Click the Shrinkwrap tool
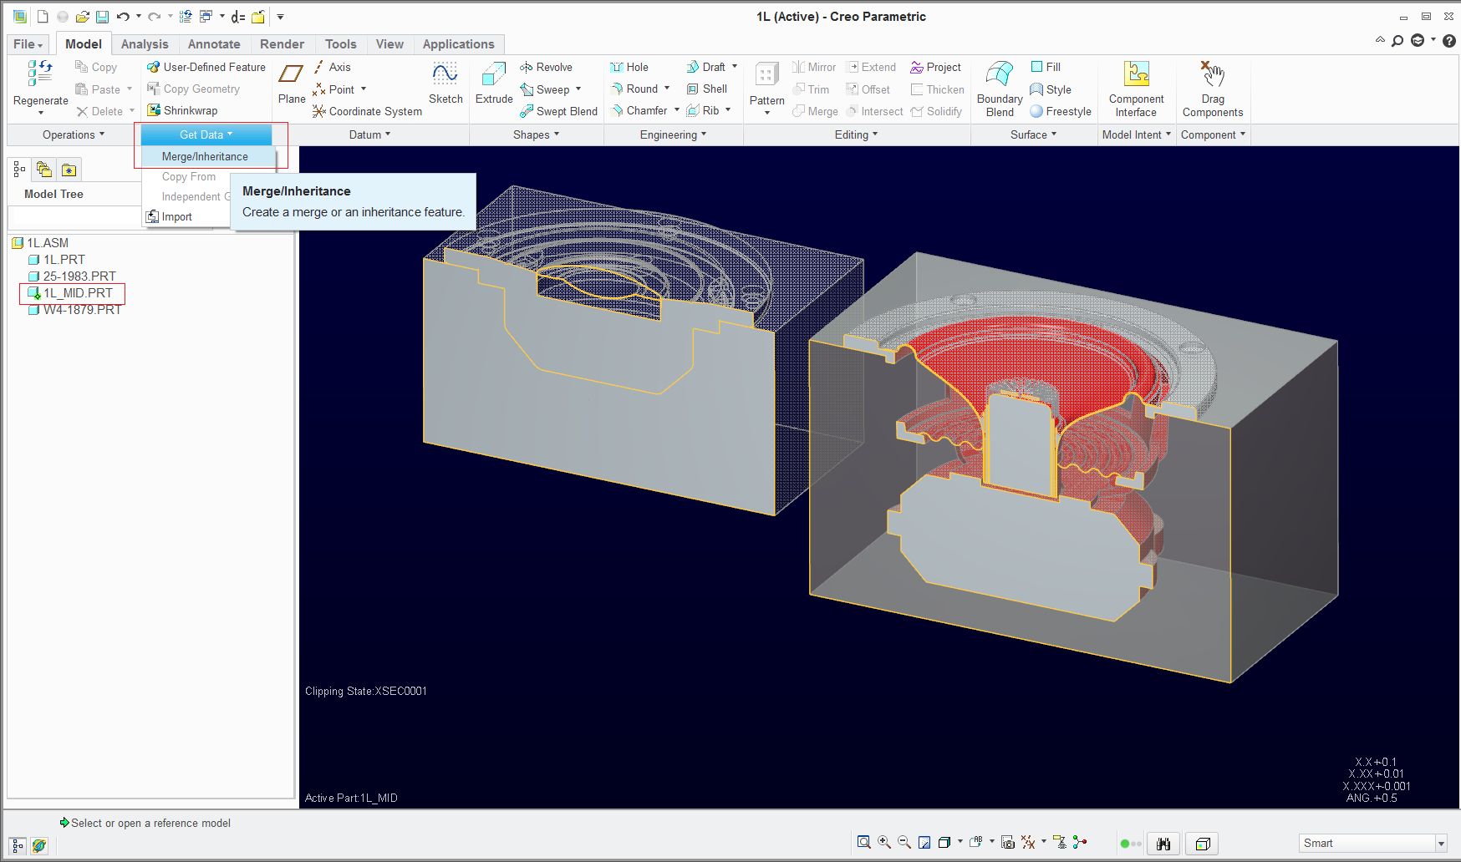Screen dimensions: 1461x862 (x=182, y=110)
